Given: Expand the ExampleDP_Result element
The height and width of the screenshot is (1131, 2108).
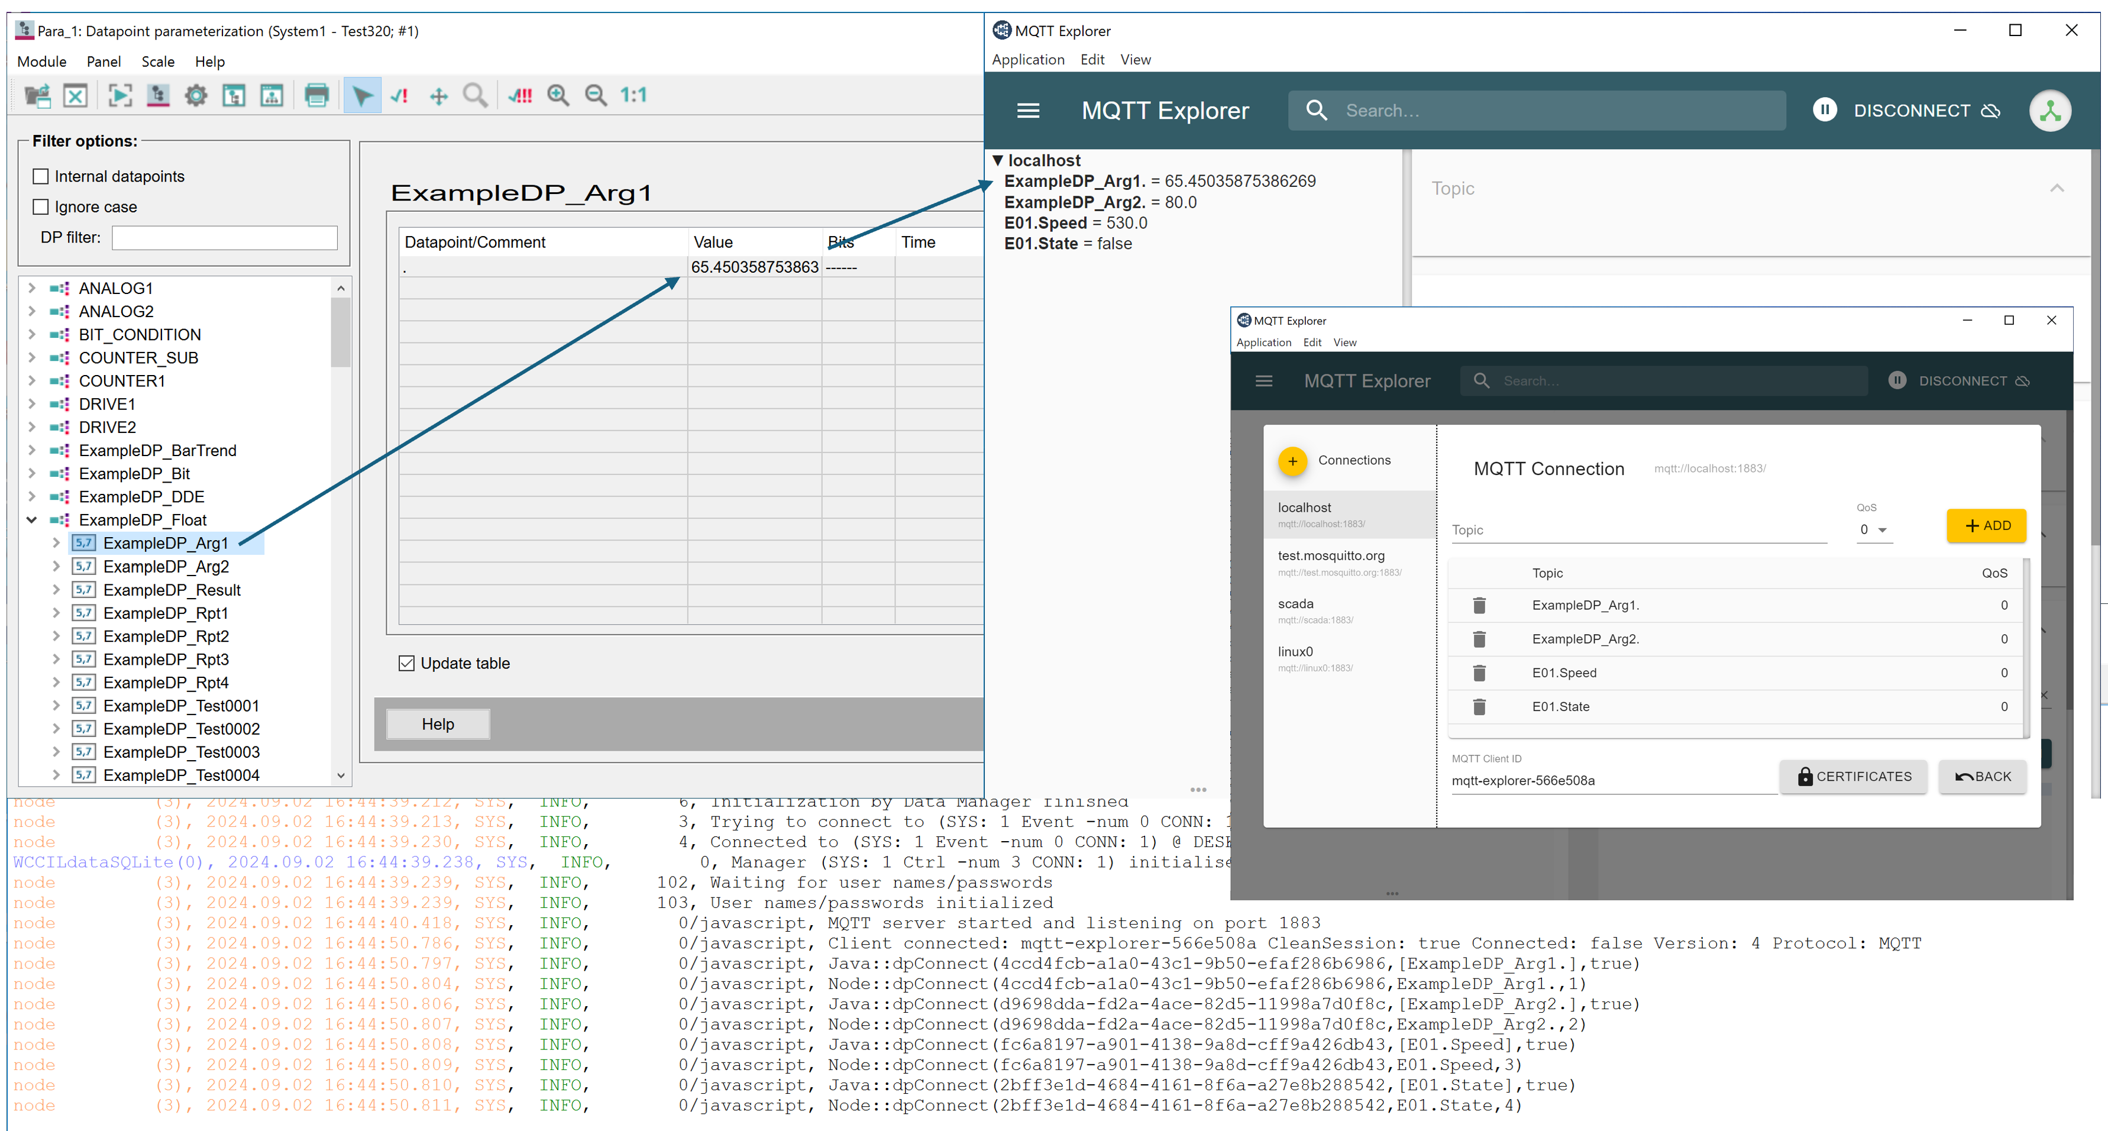Looking at the screenshot, I should click(x=56, y=590).
